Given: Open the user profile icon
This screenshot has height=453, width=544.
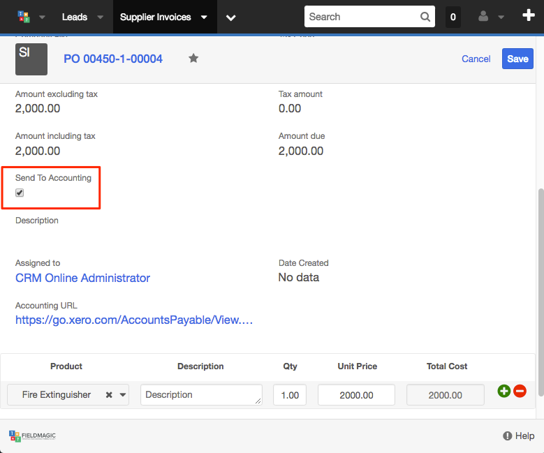Looking at the screenshot, I should (x=483, y=16).
